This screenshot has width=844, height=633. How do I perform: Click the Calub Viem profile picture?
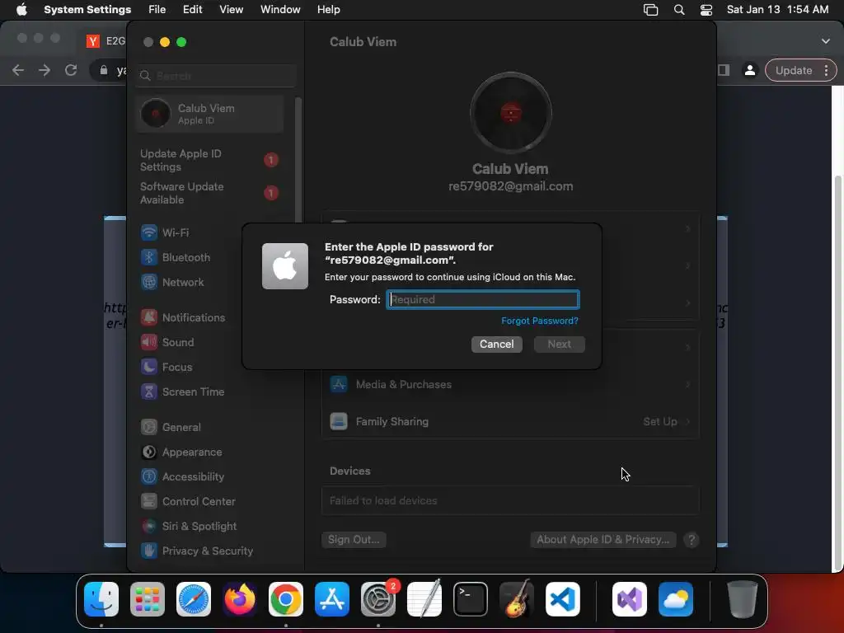tap(511, 113)
